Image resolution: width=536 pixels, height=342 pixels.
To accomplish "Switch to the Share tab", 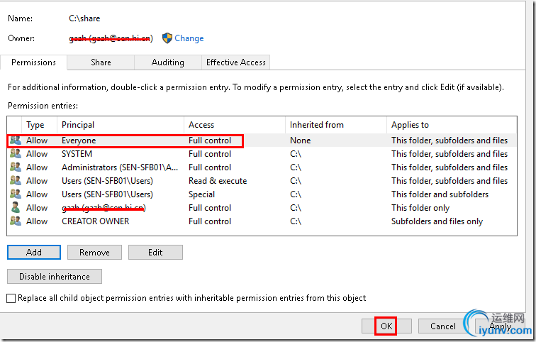I will coord(101,62).
